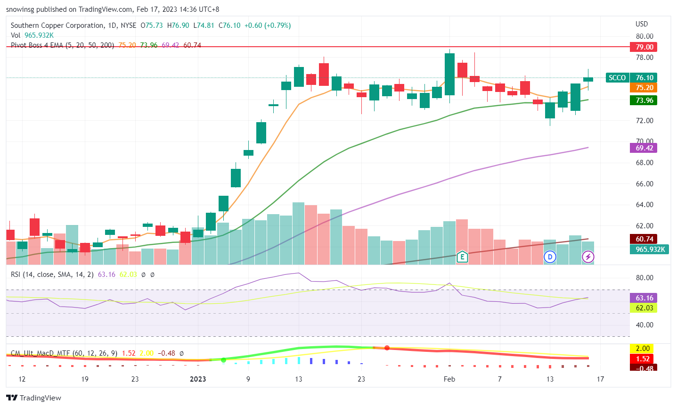The height and width of the screenshot is (408, 677).
Task: Click the Feb label on time axis
Action: point(449,379)
